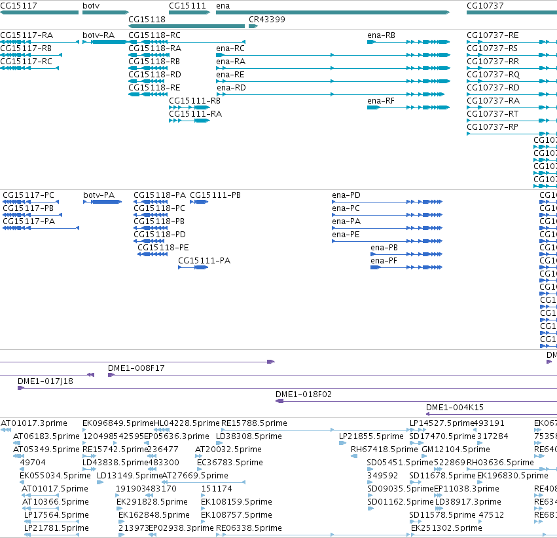
Task: Select transcript CG15118-RC
Action: coord(187,42)
